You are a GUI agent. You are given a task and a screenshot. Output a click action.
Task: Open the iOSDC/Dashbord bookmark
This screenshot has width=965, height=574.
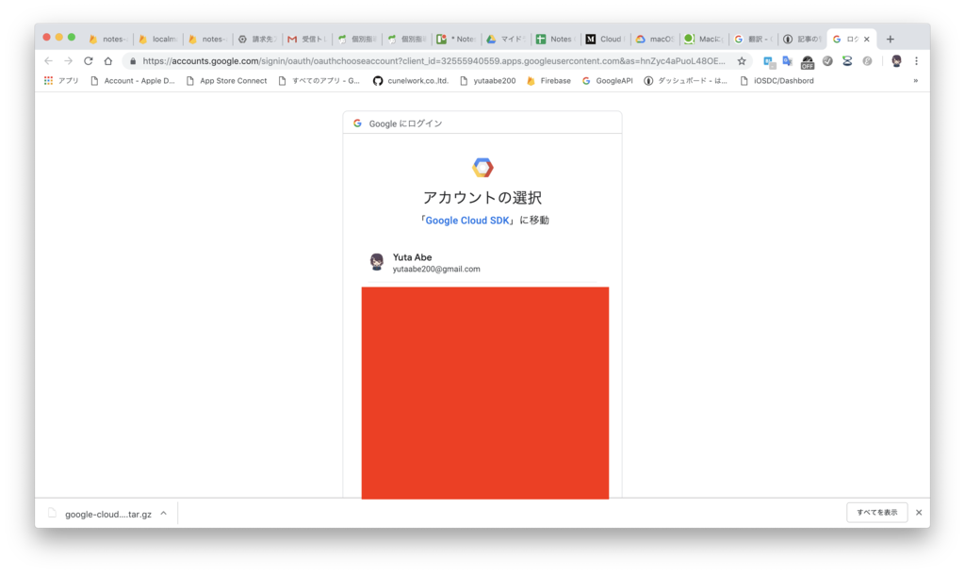(777, 81)
